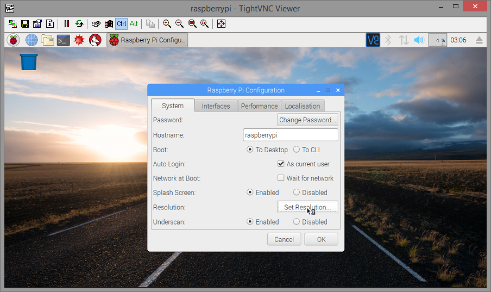Click the Full screen toolbar icon
This screenshot has width=491, height=292.
pos(221,24)
